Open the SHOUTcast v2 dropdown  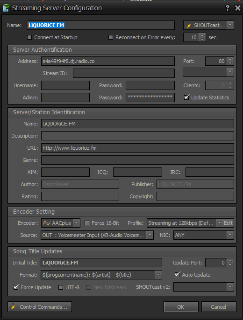[x=230, y=287]
